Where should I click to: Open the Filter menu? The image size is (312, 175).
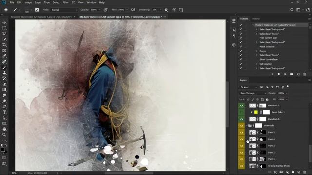[65, 2]
